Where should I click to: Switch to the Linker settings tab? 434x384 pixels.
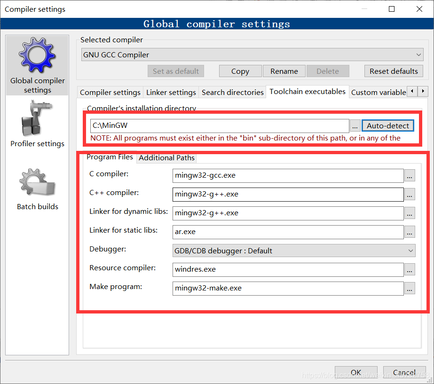pyautogui.click(x=171, y=93)
